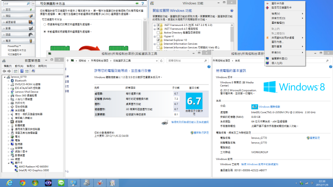Enable Internet Information Services Web core checkbox
This screenshot has width=333, height=187.
point(158,48)
